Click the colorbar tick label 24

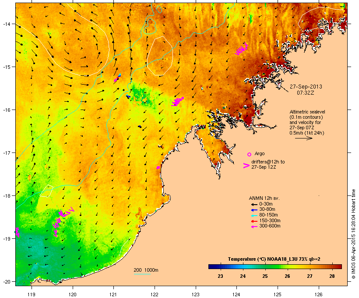243,276
